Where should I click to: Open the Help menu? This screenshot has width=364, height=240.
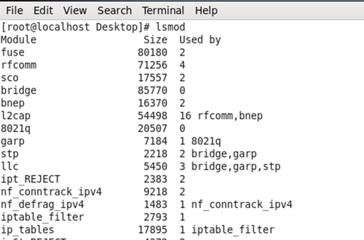(x=206, y=11)
